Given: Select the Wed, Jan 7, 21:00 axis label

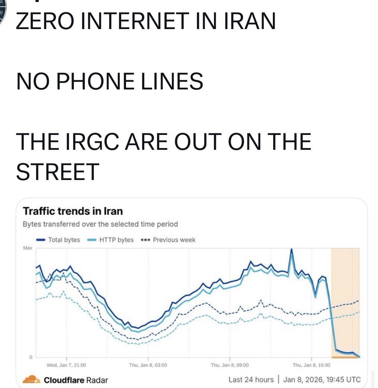Looking at the screenshot, I should 66,365.
